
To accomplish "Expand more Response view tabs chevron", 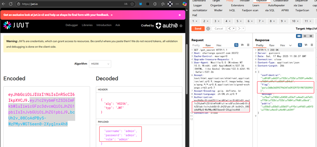I will tap(290, 46).
